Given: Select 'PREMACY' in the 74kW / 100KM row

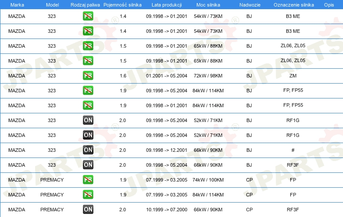Looking at the screenshot, I should (52, 180).
